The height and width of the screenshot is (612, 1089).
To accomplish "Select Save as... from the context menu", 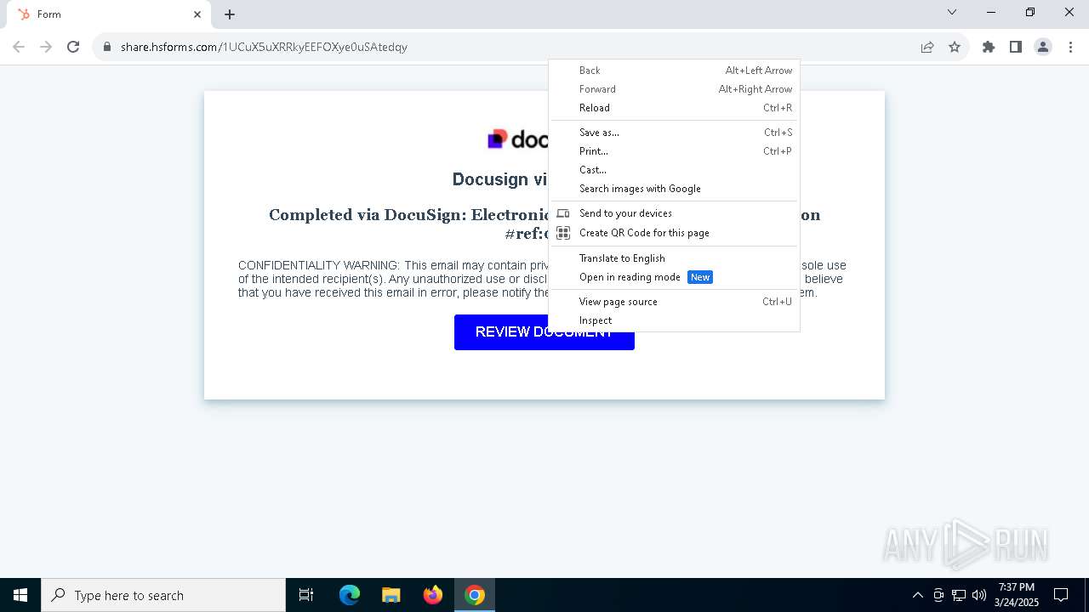I will (x=674, y=133).
